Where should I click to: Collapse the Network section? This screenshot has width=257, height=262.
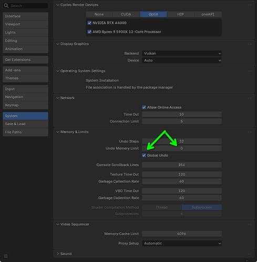tap(58, 98)
